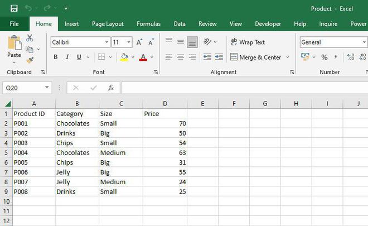Open the Developer tab
This screenshot has height=226, width=368.
268,24
